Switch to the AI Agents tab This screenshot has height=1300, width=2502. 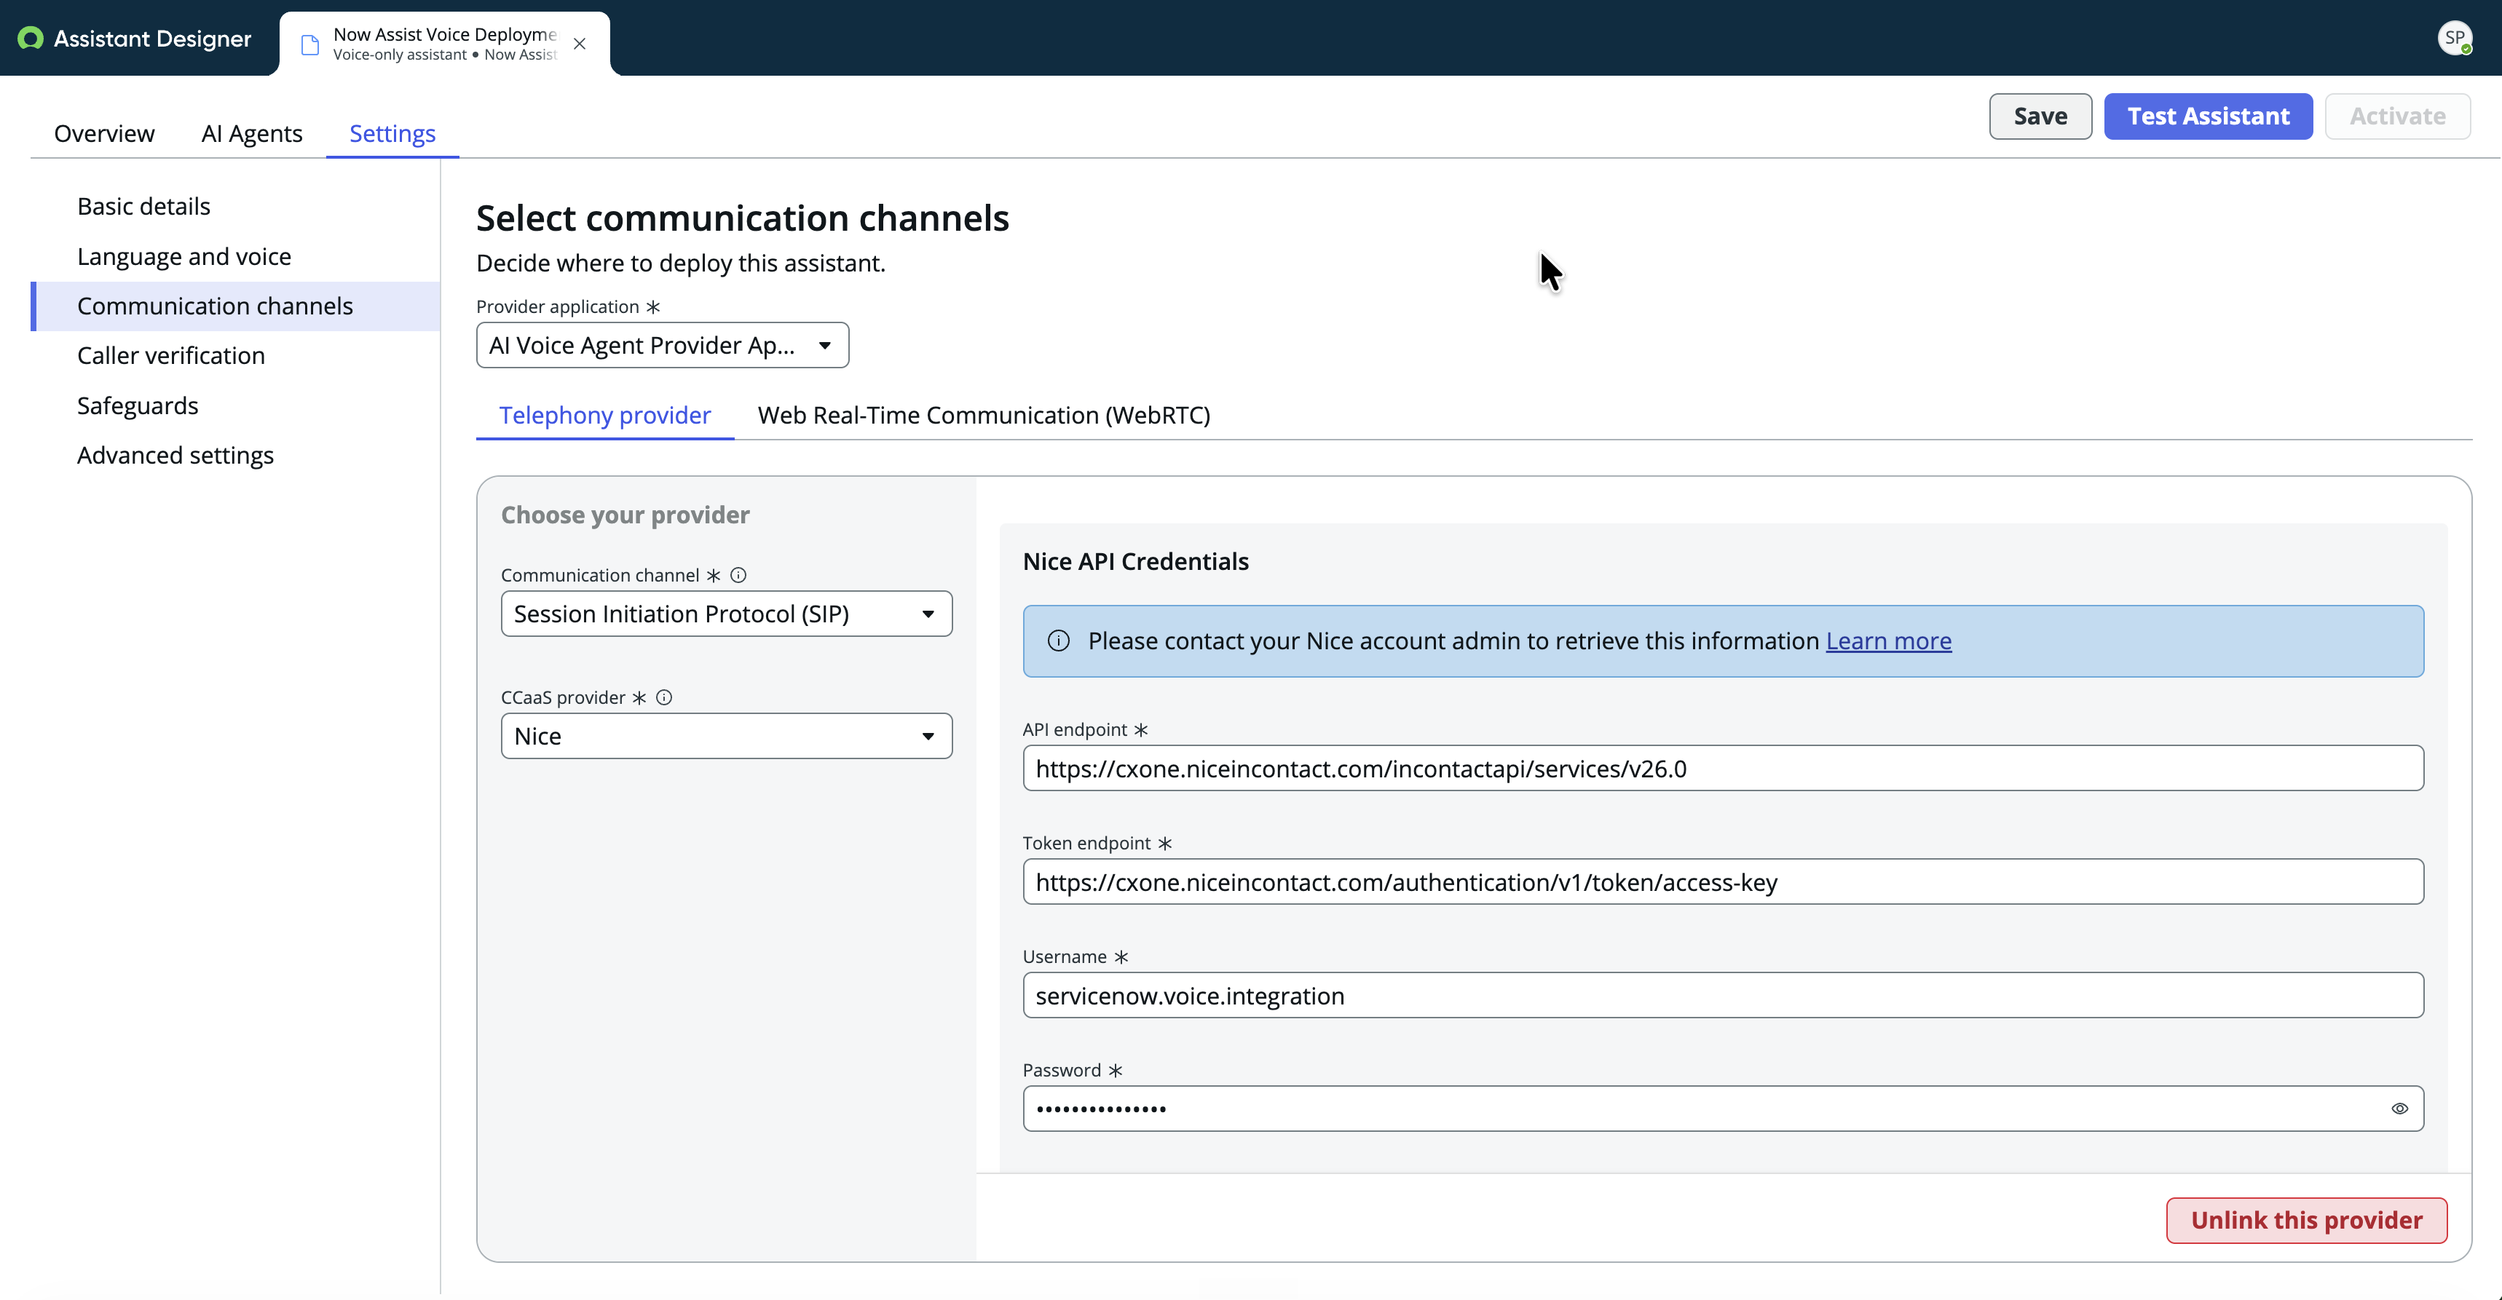251,133
